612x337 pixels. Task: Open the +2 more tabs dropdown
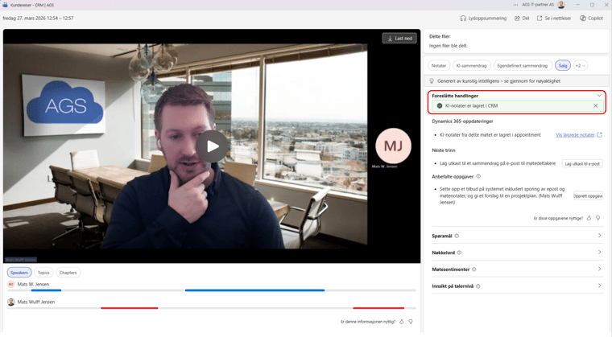(x=580, y=66)
